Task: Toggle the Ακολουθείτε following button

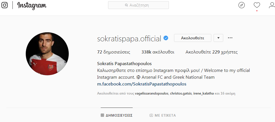Action: click(193, 38)
